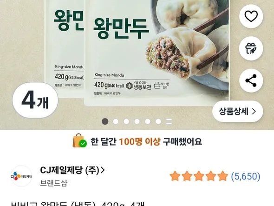Tap the 왕만두 package product image
This screenshot has height=206, width=274.
tap(137, 53)
